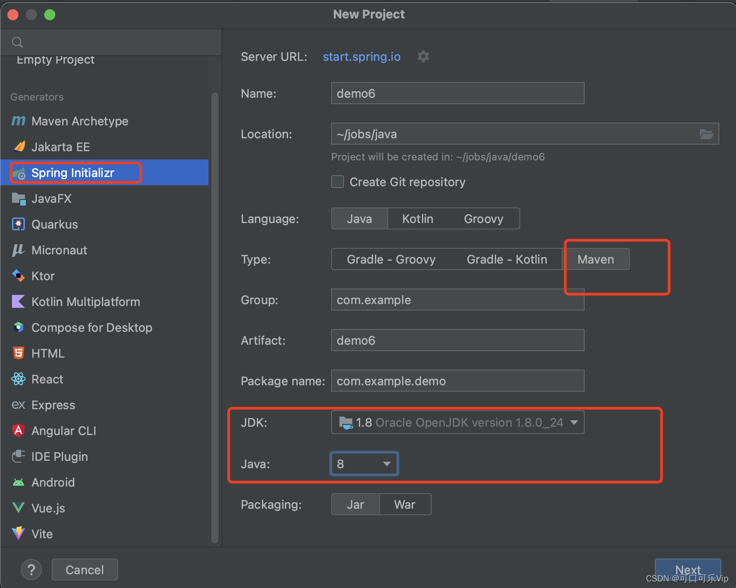Choose Maven build type
Image resolution: width=736 pixels, height=588 pixels.
click(x=596, y=259)
